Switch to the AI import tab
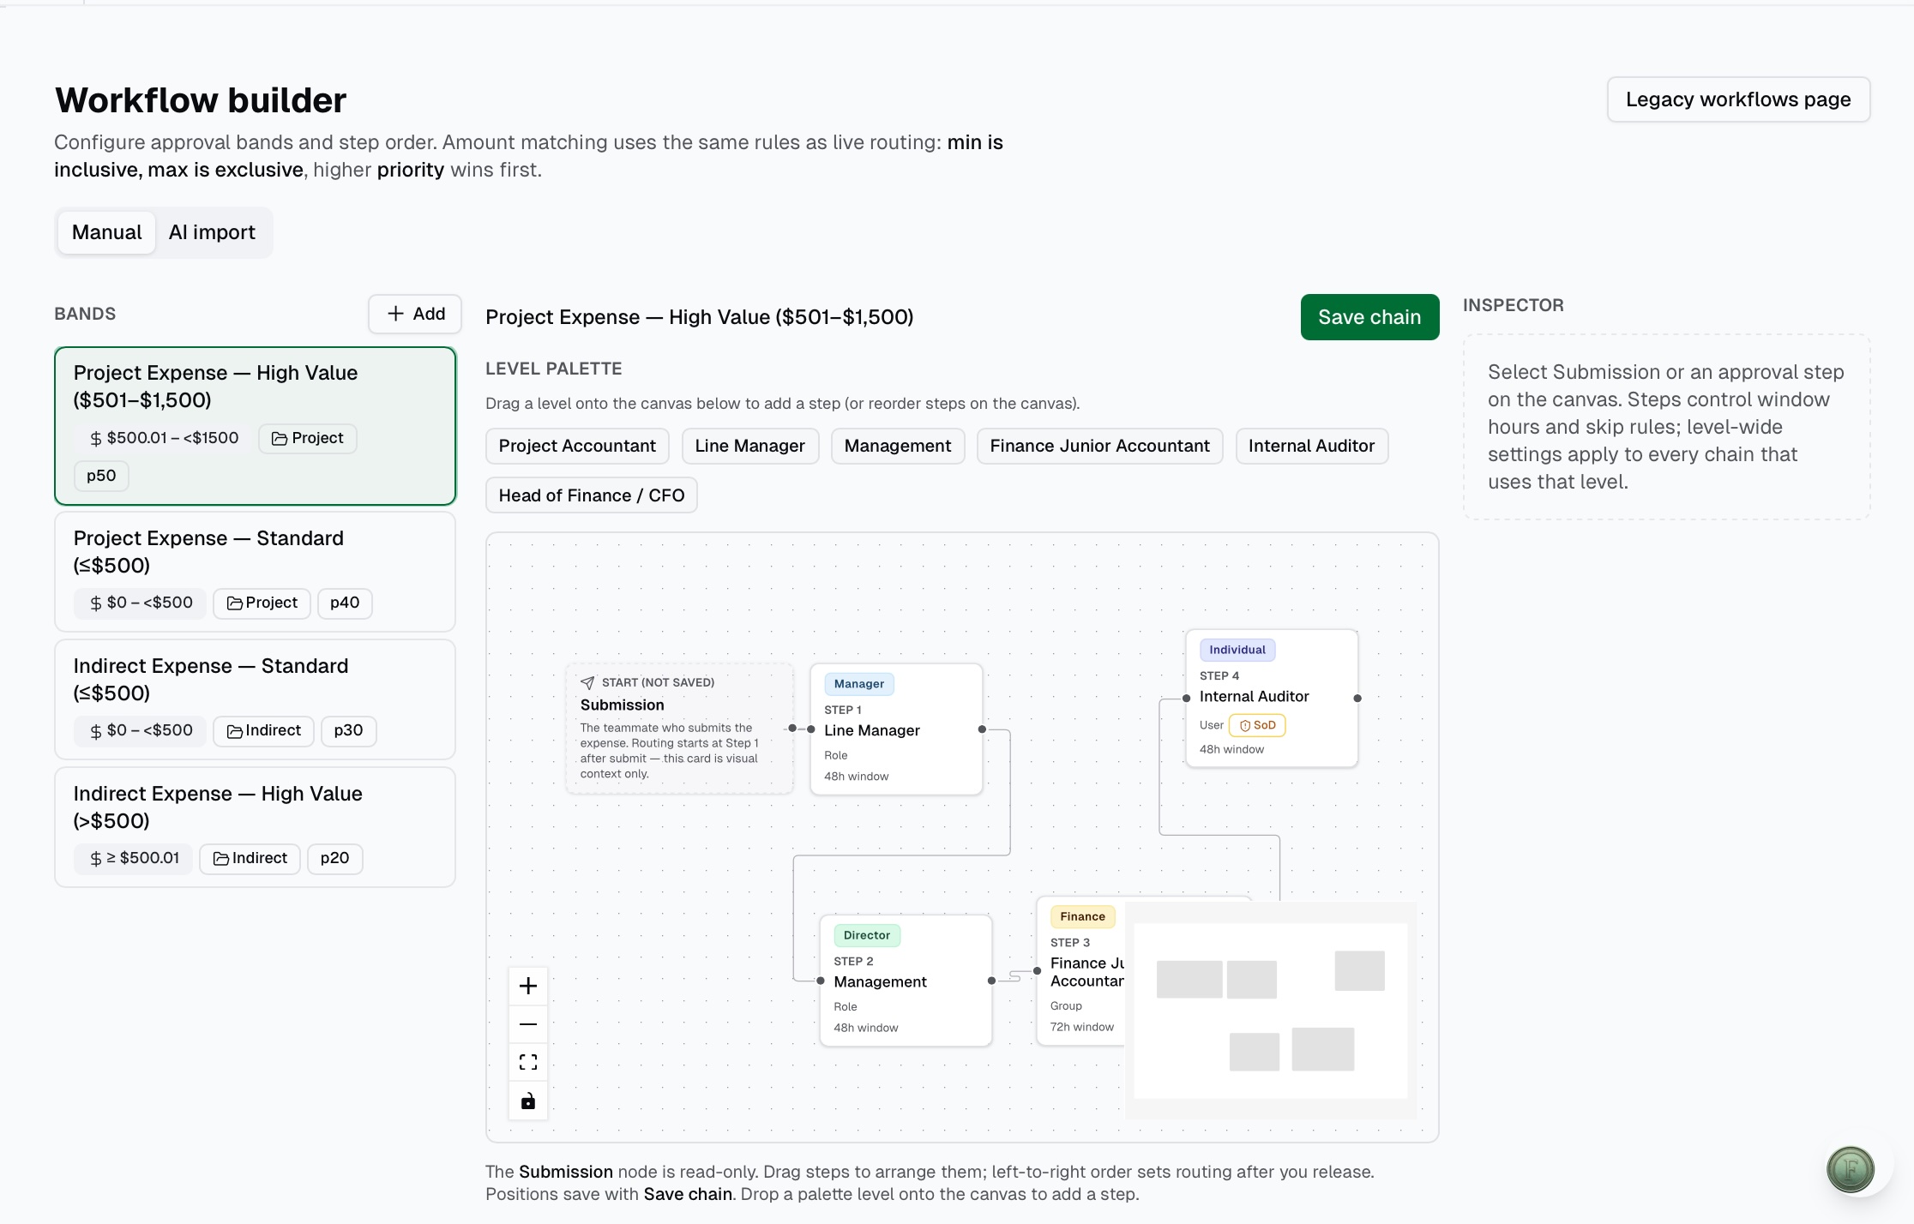The width and height of the screenshot is (1914, 1224). click(x=212, y=232)
